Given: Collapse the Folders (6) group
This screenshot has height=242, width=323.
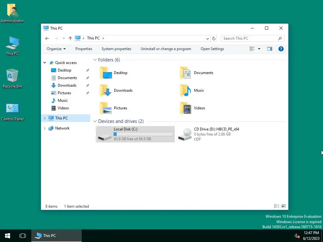Looking at the screenshot, I should click(95, 60).
